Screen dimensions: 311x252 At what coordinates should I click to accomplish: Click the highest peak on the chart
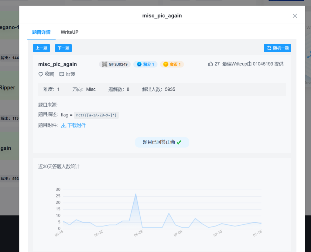(135, 194)
